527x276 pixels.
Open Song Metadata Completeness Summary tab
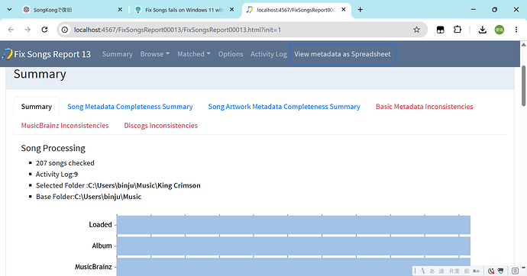click(x=130, y=107)
